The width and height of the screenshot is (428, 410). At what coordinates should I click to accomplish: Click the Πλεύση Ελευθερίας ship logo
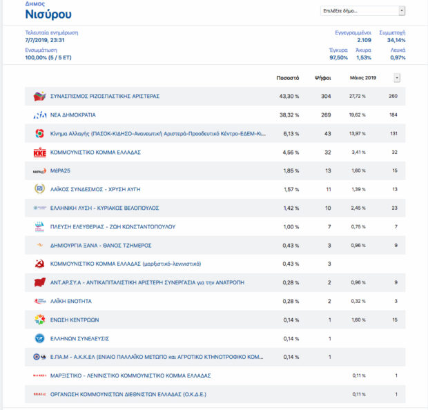tap(39, 226)
